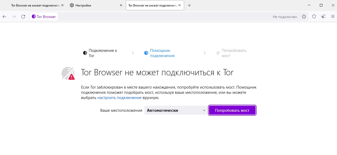The image size is (337, 155).
Task: Go back to the previous page
Action: (4, 17)
